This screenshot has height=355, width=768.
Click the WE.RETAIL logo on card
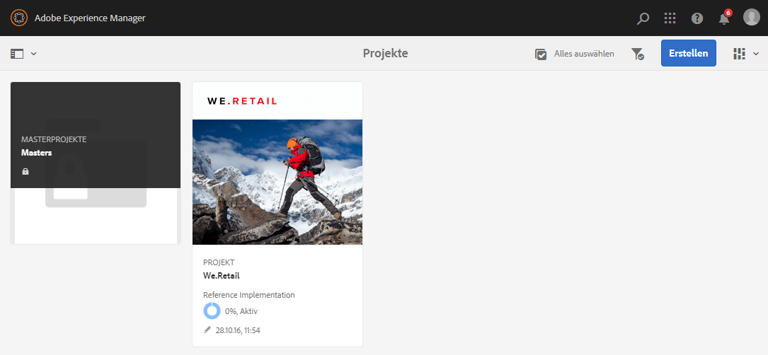242,101
